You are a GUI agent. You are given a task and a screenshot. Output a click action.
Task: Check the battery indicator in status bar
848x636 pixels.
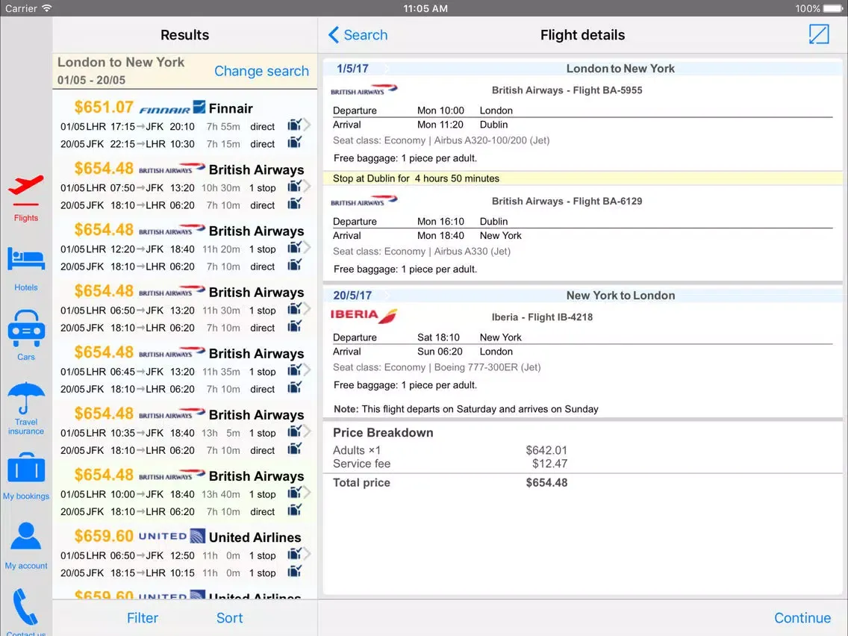(833, 8)
